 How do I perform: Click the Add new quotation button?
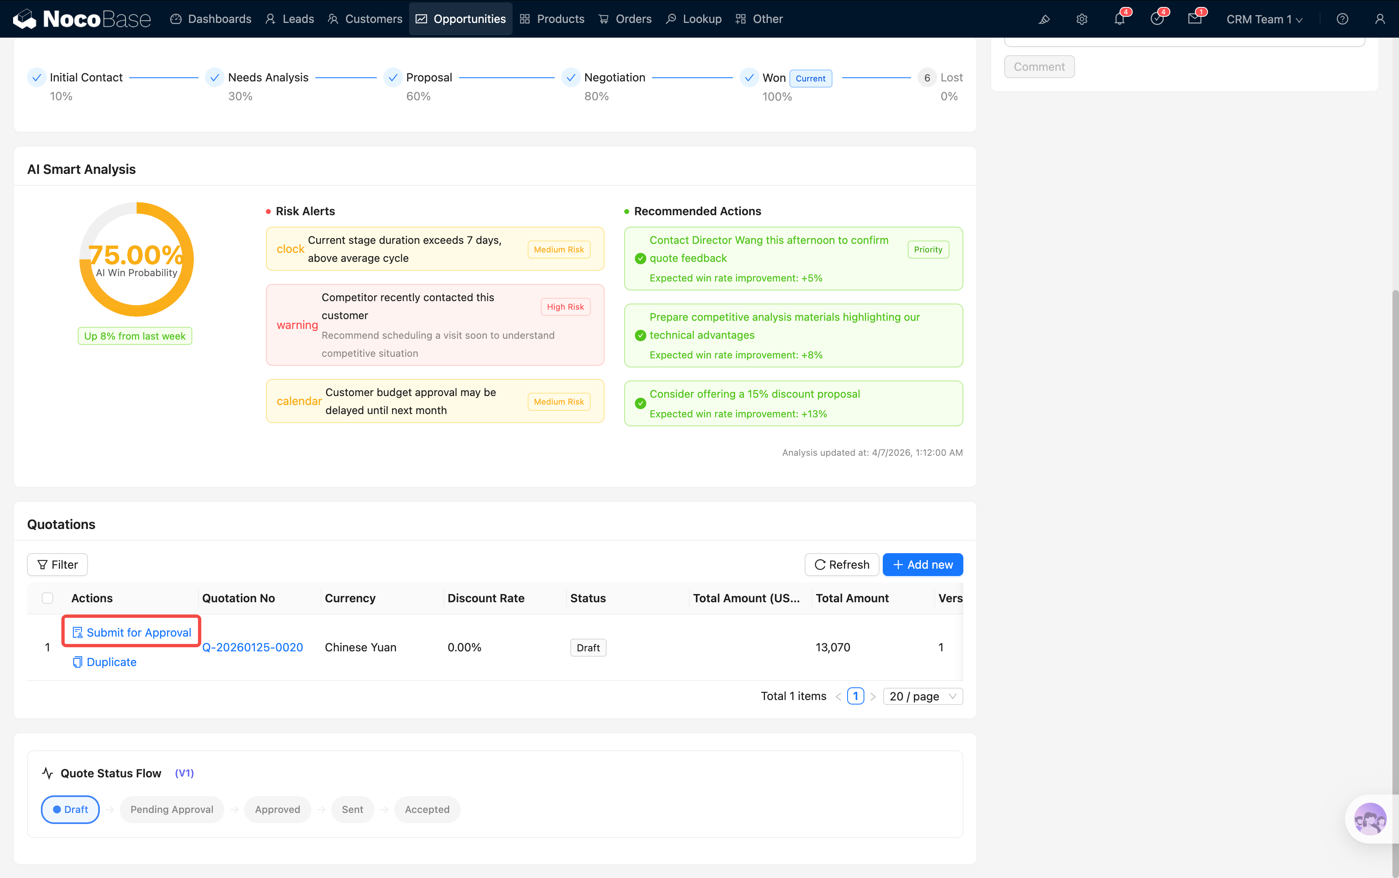point(922,565)
